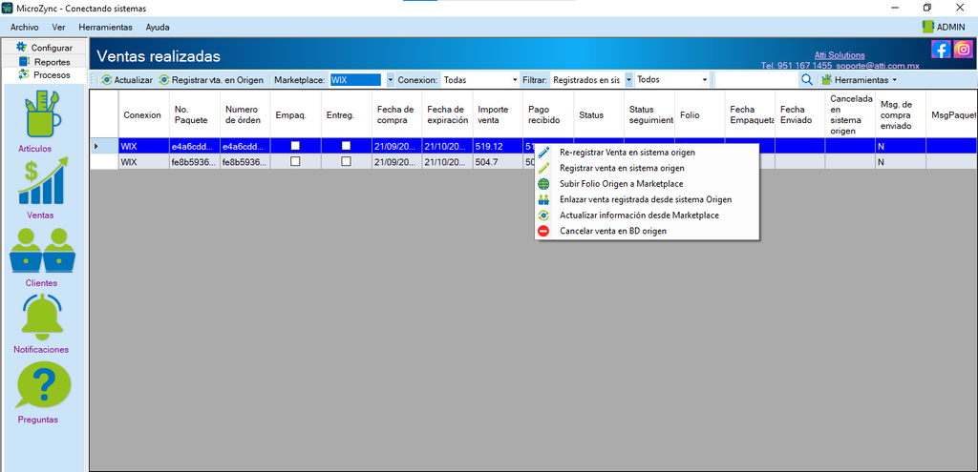Sort by Status seguimiento column header

pyautogui.click(x=649, y=114)
